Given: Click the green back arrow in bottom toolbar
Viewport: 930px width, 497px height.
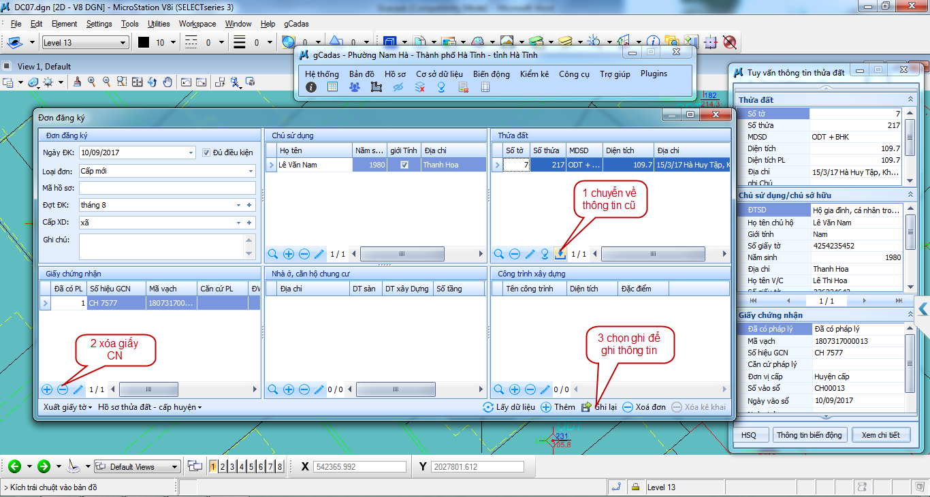Looking at the screenshot, I should pos(14,466).
